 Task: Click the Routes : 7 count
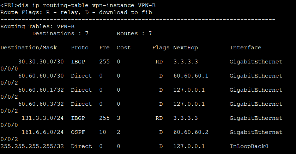click(x=134, y=33)
